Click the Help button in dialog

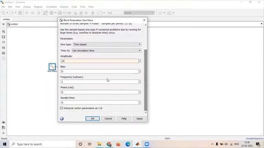coord(124,119)
